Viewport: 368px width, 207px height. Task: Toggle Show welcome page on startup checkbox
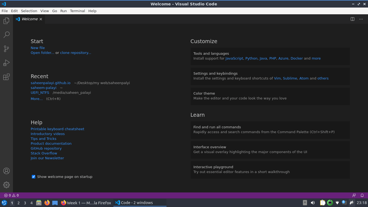34,177
